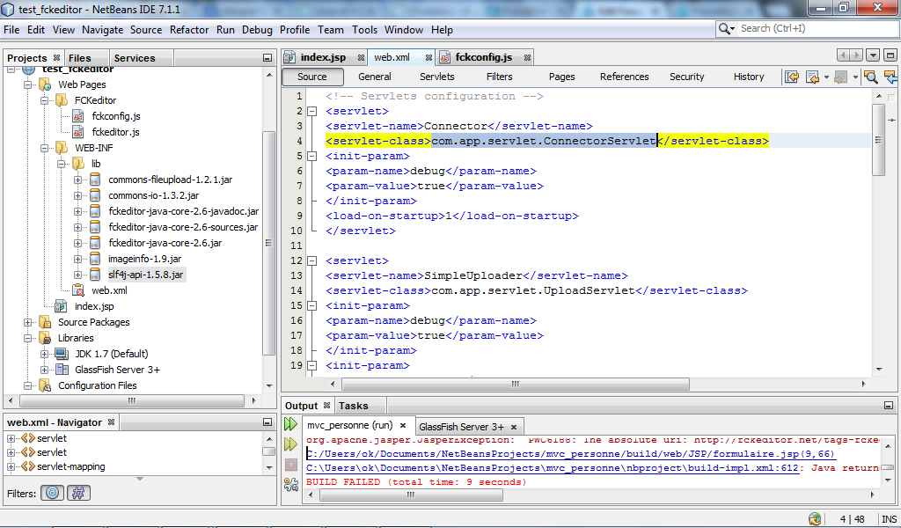The height and width of the screenshot is (528, 901).
Task: Fold the init-param block on line 5
Action: click(312, 157)
